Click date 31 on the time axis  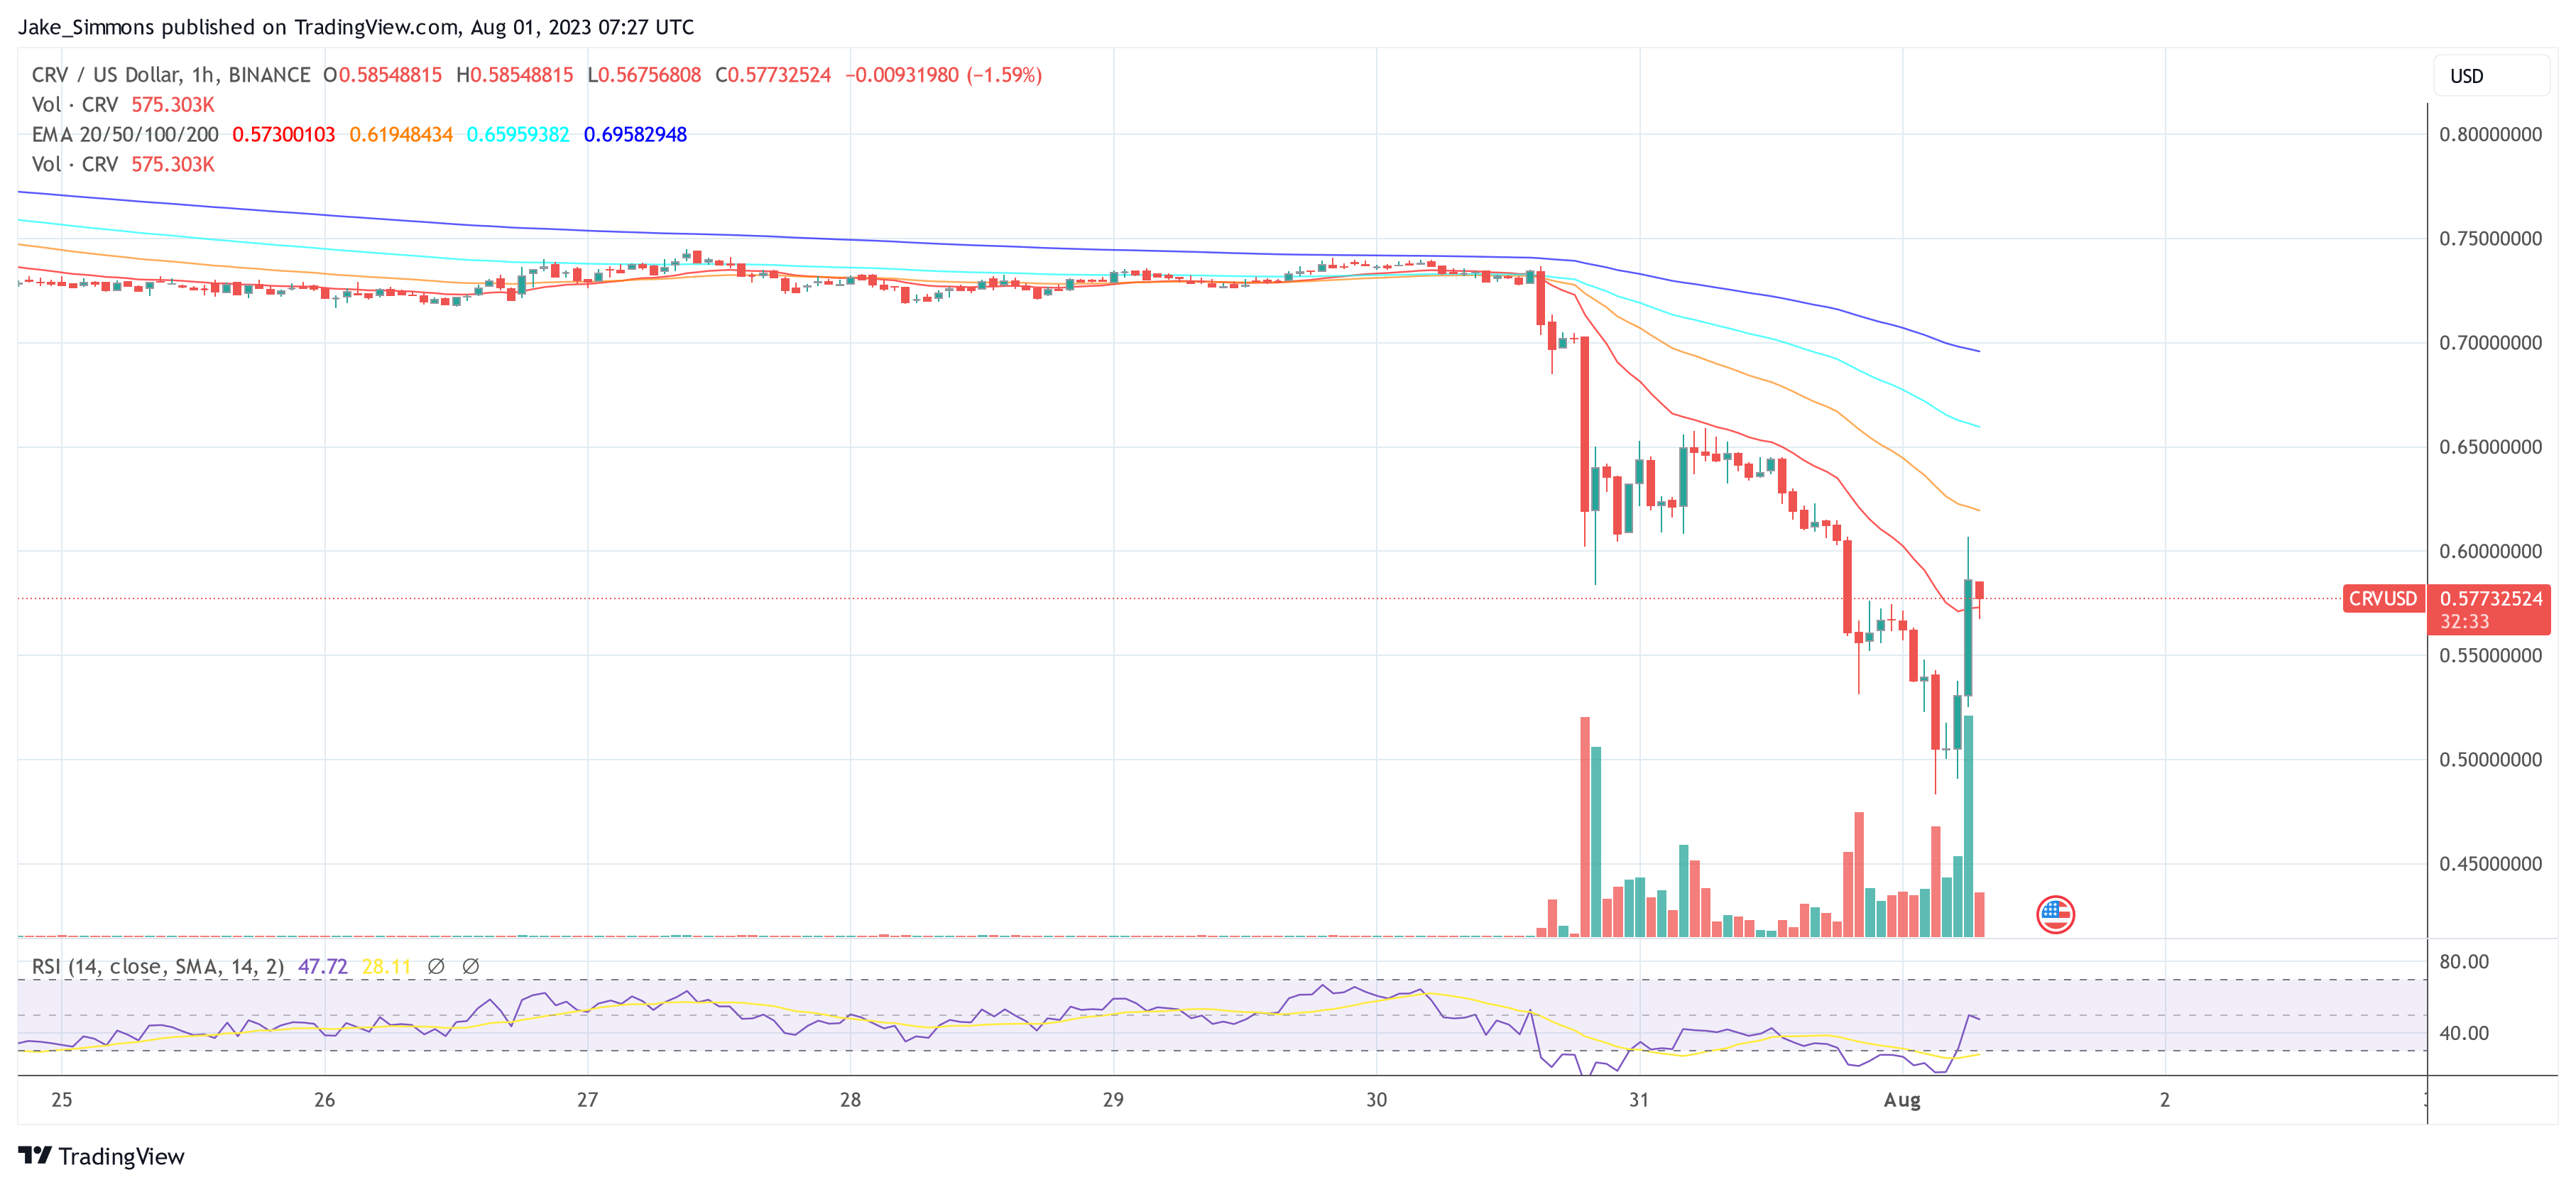(1639, 1099)
